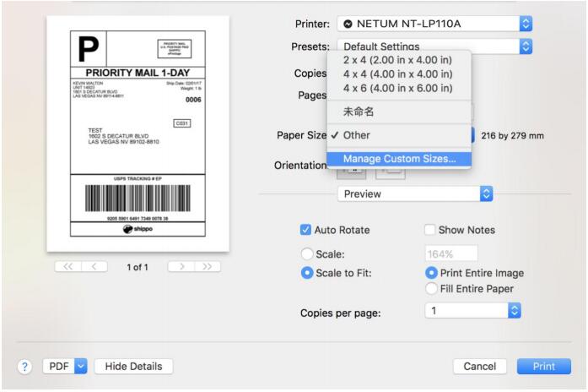Open the Preview options dropdown
This screenshot has width=588, height=392.
coord(414,193)
